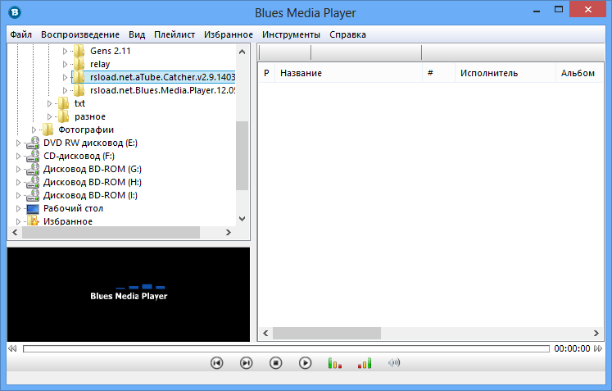Viewport: 612px width, 391px height.
Task: Select the rsload.net.aTube.Catcher.v2.9.1403 folder name
Action: [x=162, y=77]
